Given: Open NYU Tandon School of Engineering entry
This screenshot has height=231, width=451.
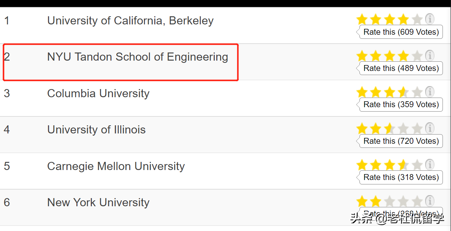Looking at the screenshot, I should pyautogui.click(x=138, y=57).
